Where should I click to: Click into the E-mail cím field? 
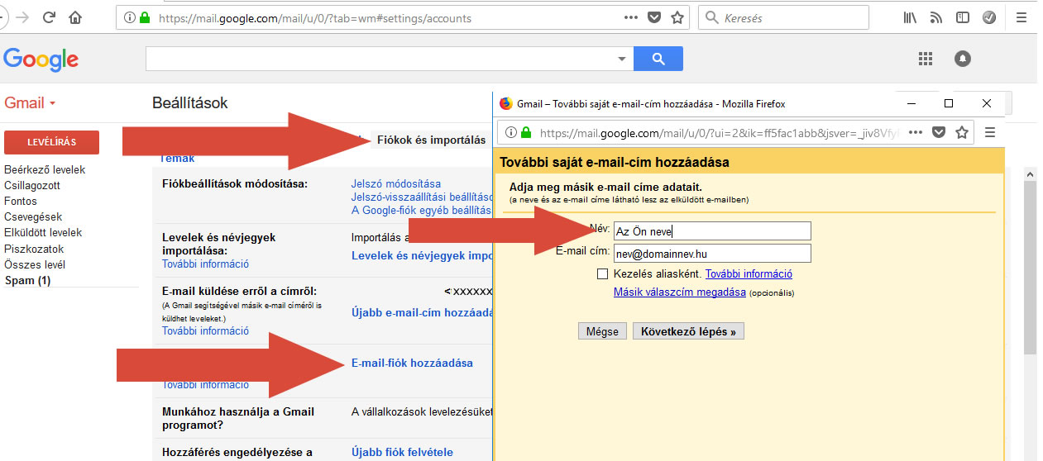712,253
